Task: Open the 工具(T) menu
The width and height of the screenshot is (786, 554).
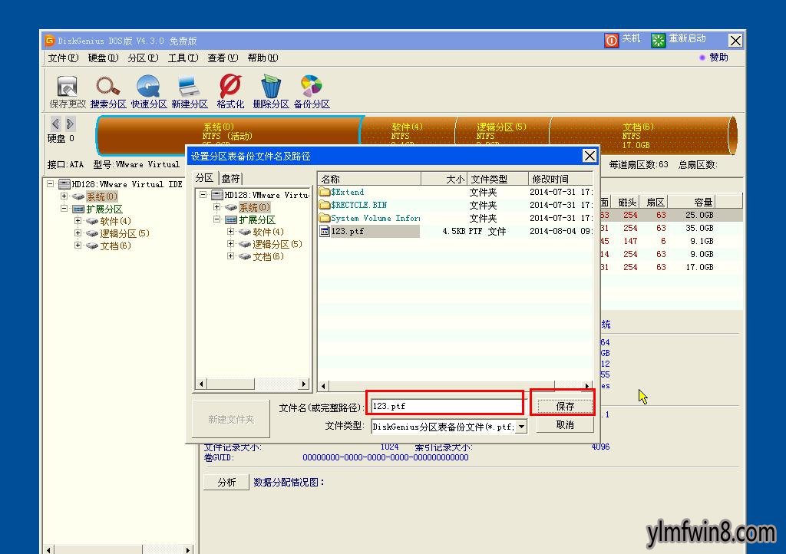Action: pos(183,58)
